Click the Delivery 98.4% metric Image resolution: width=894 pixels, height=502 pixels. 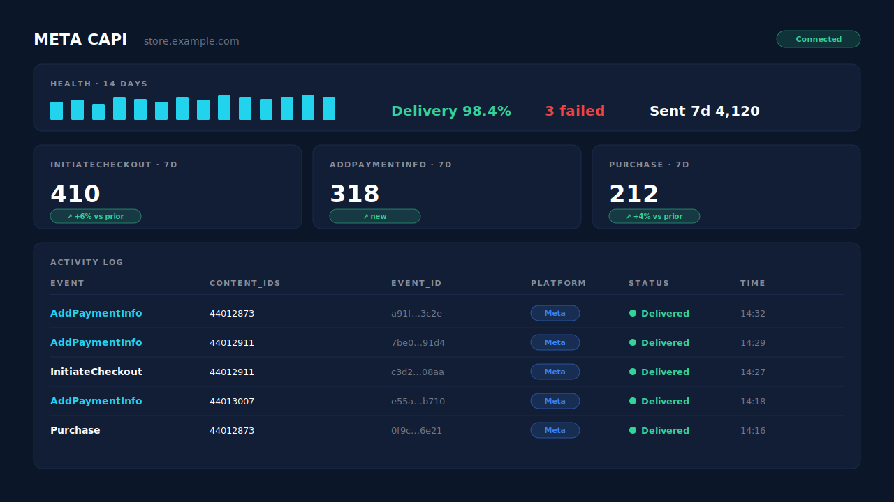[451, 111]
